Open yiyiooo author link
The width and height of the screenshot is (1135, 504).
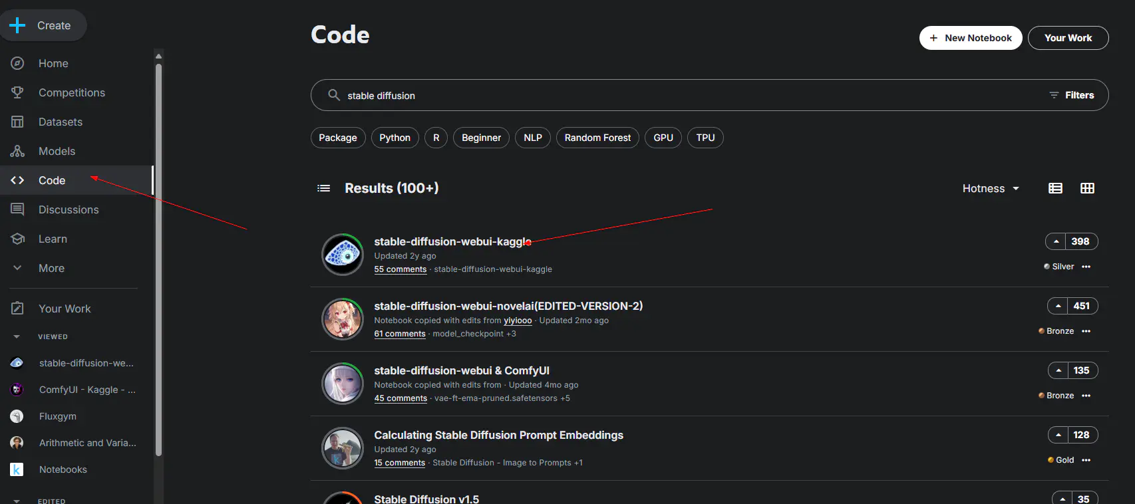point(518,320)
